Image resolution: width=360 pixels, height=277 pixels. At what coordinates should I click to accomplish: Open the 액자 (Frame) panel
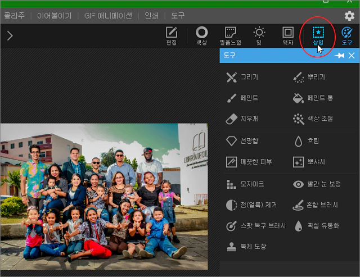[288, 36]
